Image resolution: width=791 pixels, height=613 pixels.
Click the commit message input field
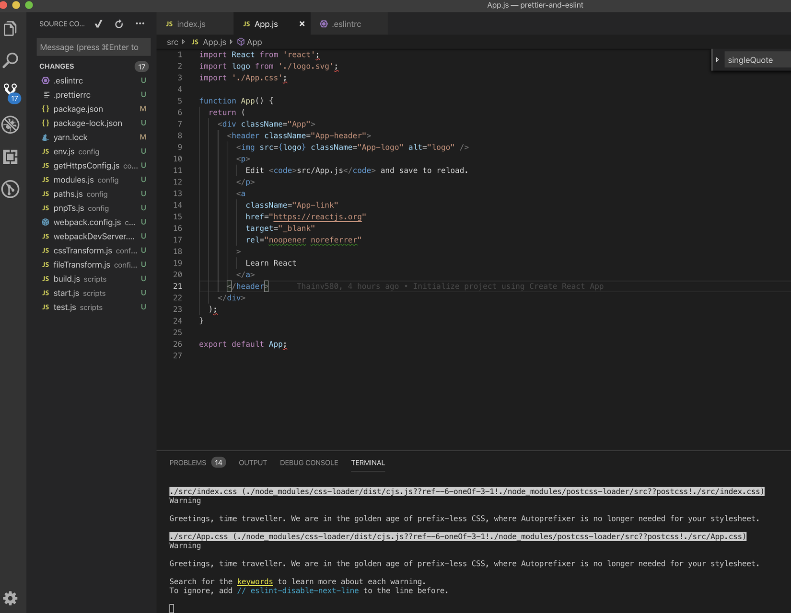click(x=93, y=47)
